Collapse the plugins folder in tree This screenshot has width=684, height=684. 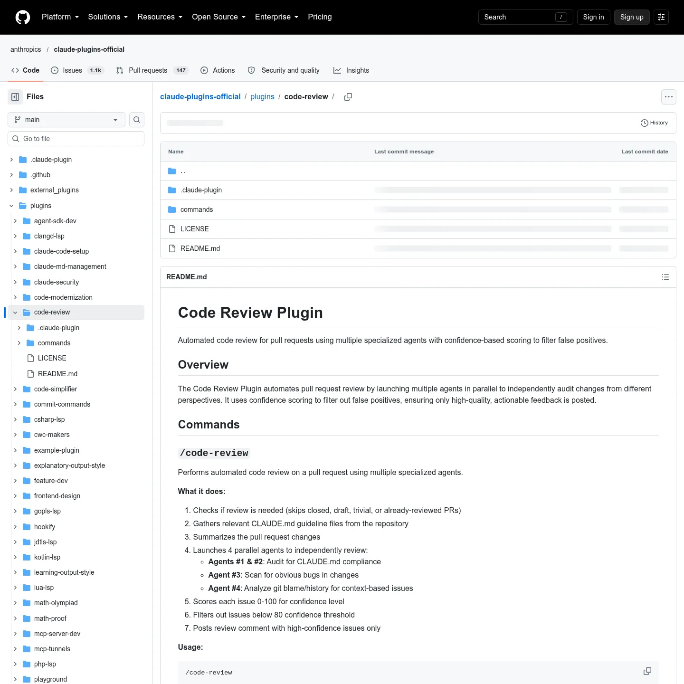pos(11,206)
